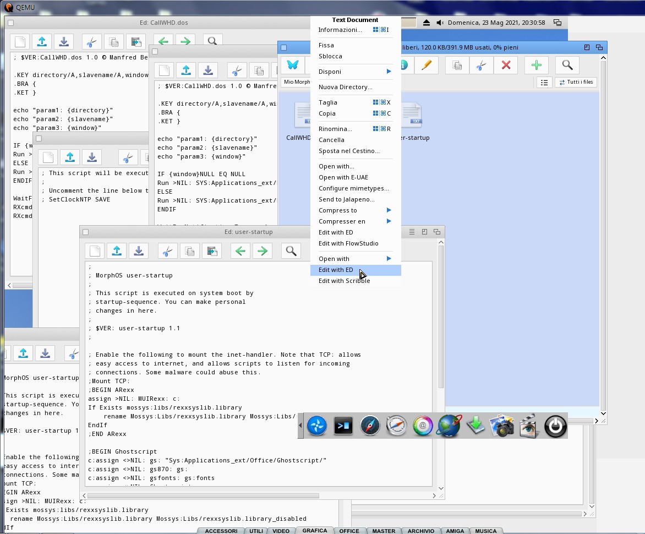Switch to the GRAFICA tab at bottom

[315, 531]
